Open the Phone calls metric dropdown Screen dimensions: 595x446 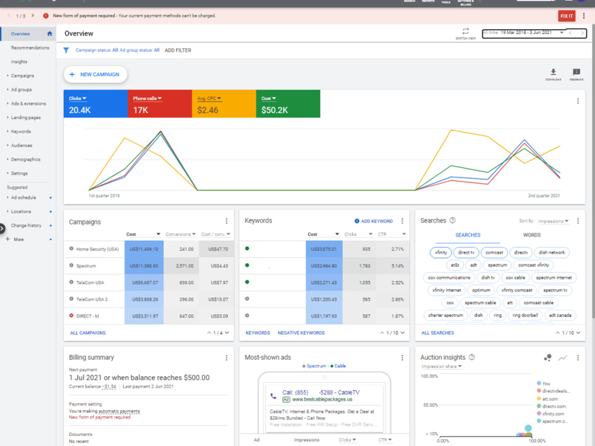point(147,98)
